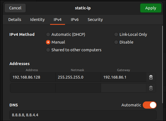The width and height of the screenshot is (166, 121).
Task: Click the IPv4 Method label
Action: coord(22,34)
